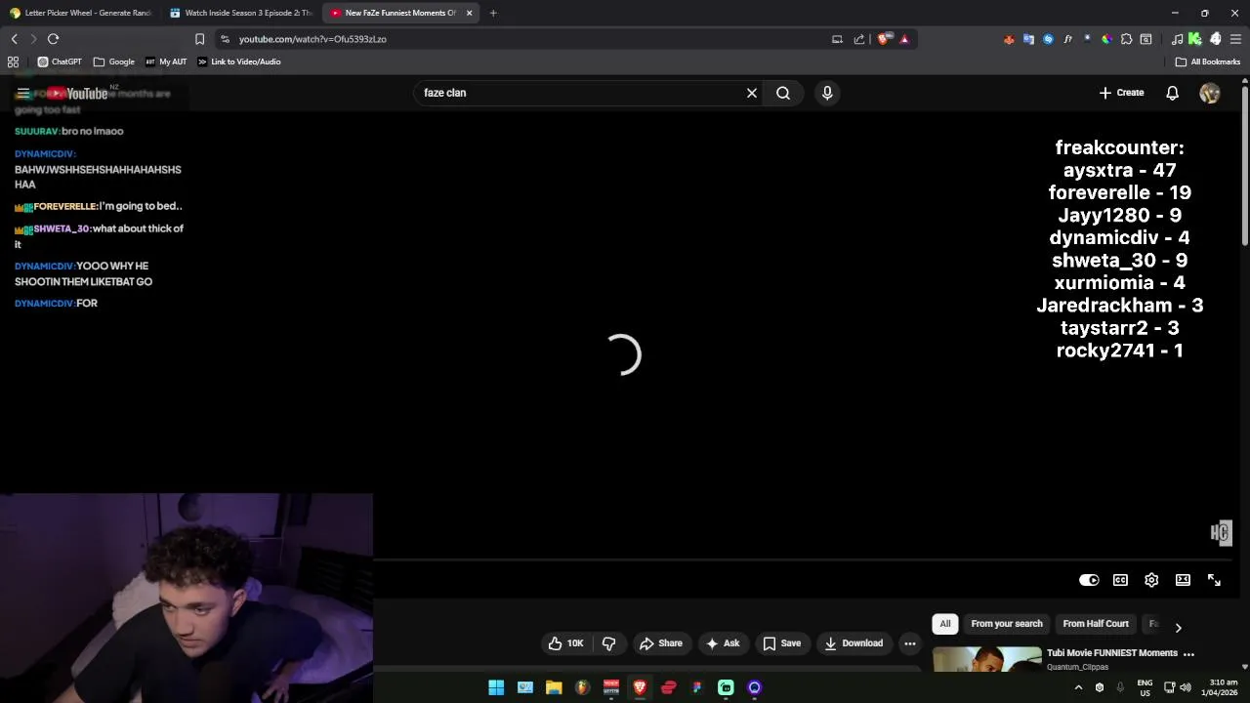Open the Google bookmarks folder
The image size is (1250, 703).
point(114,62)
